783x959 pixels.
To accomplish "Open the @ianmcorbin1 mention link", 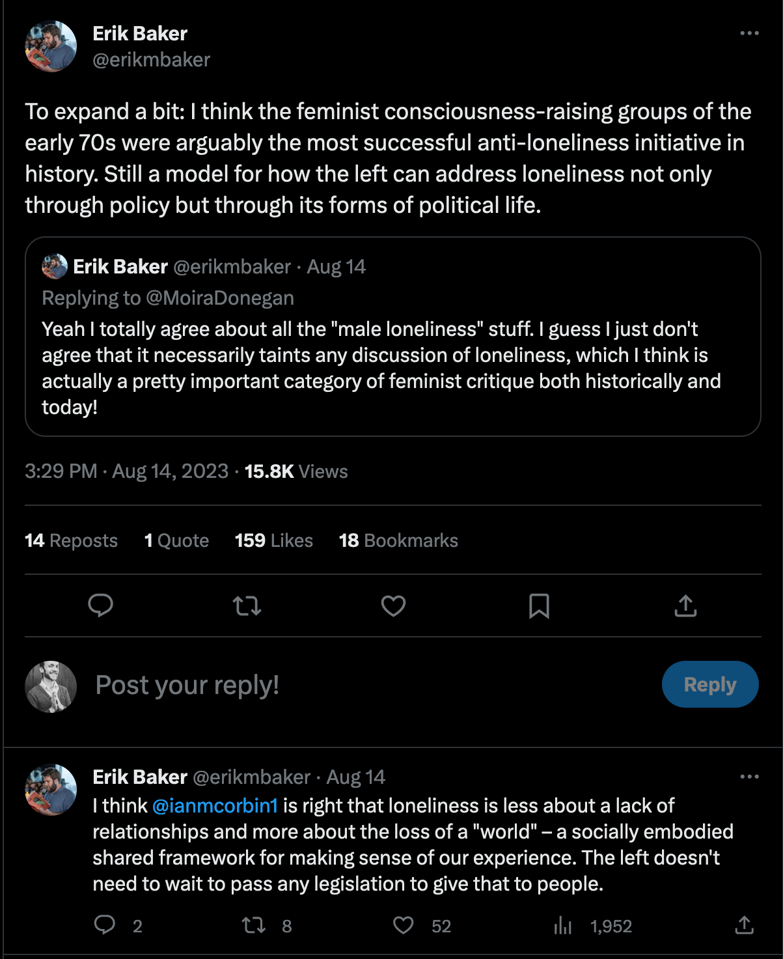I will (x=215, y=805).
